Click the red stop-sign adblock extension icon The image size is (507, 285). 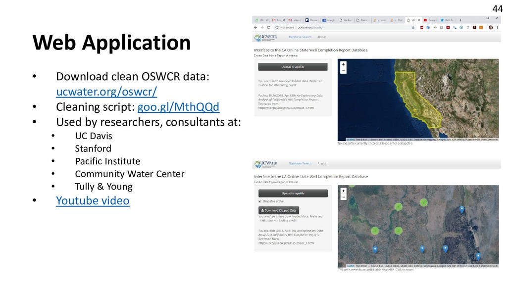(422, 28)
